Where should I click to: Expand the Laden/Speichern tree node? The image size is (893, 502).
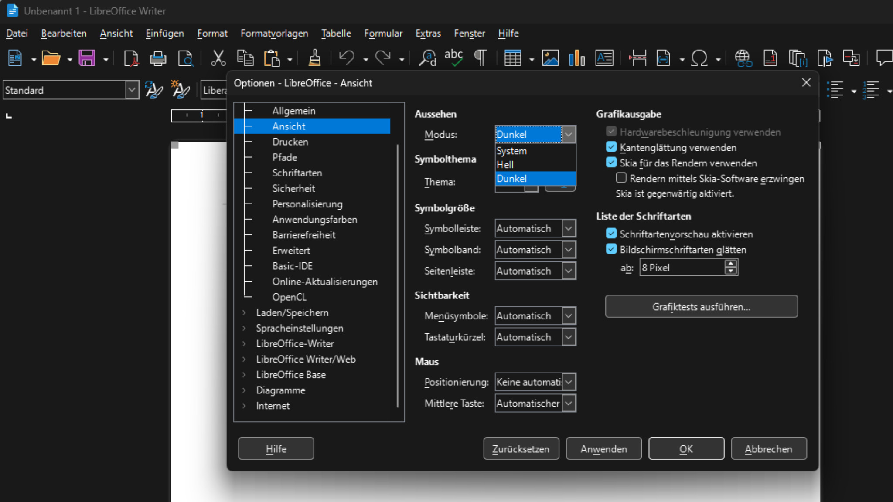[x=244, y=312]
